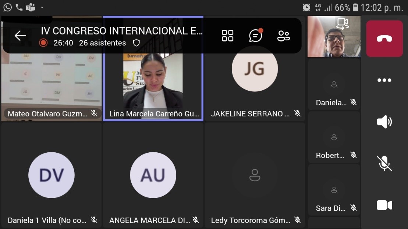Viewport: 408px width, 229px height.
Task: Toggle the video camera button
Action: (384, 205)
